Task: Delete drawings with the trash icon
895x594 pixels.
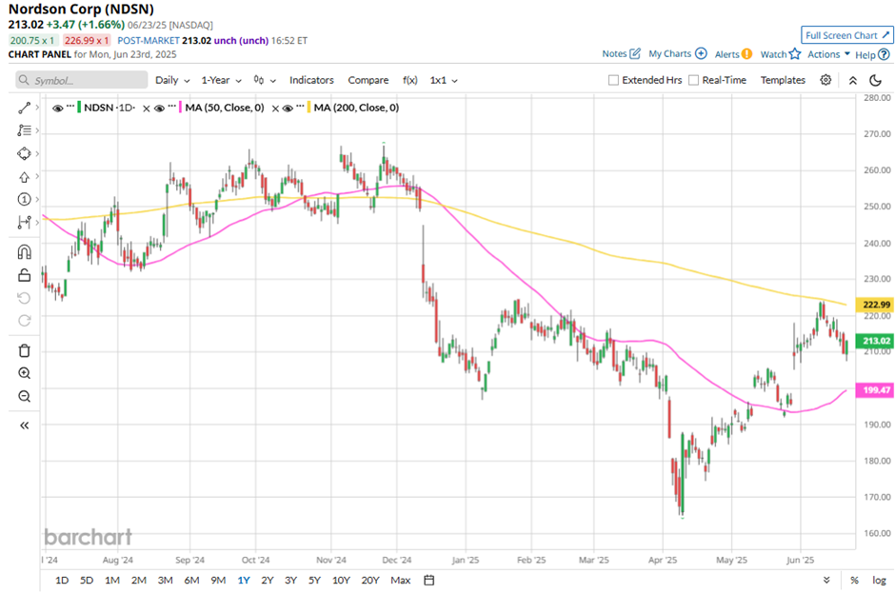Action: (24, 350)
